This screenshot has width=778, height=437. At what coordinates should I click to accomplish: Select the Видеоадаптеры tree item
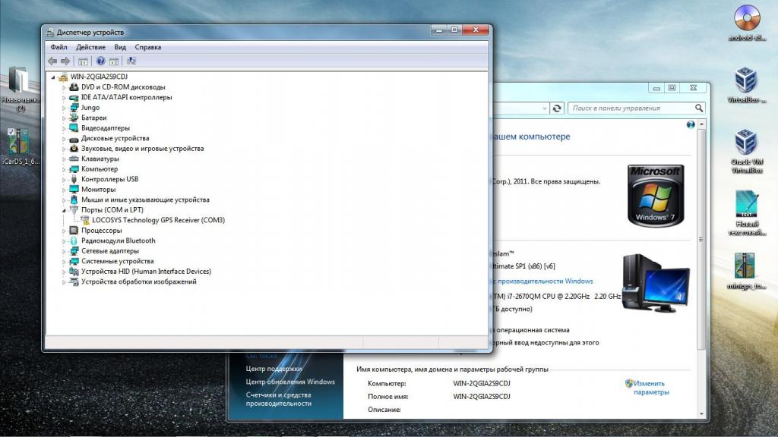[105, 128]
